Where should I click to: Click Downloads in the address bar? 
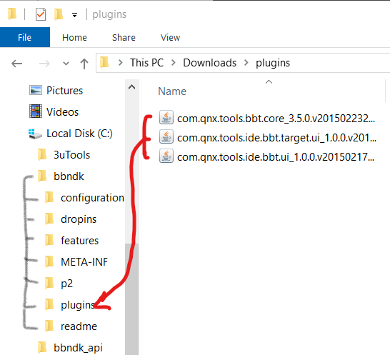[x=210, y=63]
